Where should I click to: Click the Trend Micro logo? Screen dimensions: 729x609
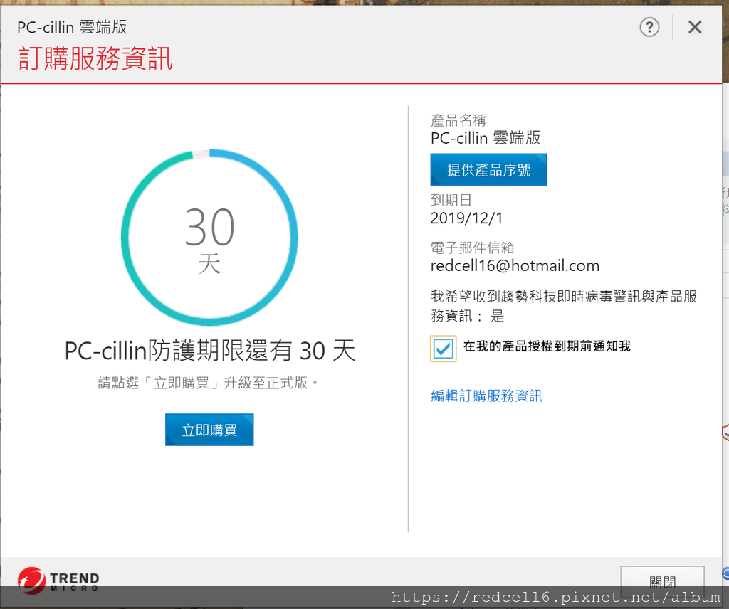58,581
